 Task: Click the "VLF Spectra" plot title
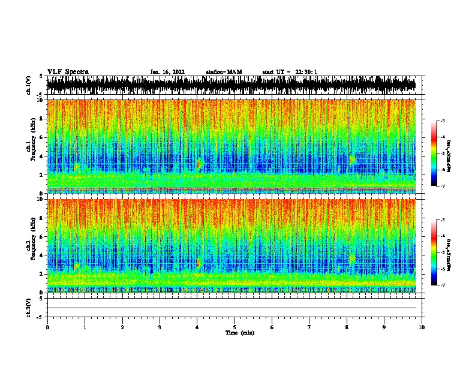point(68,72)
